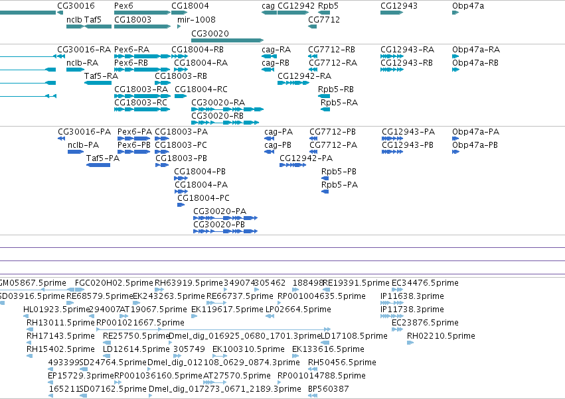The width and height of the screenshot is (565, 399).
Task: Click EST RE19391.5prime
Action: point(356,283)
